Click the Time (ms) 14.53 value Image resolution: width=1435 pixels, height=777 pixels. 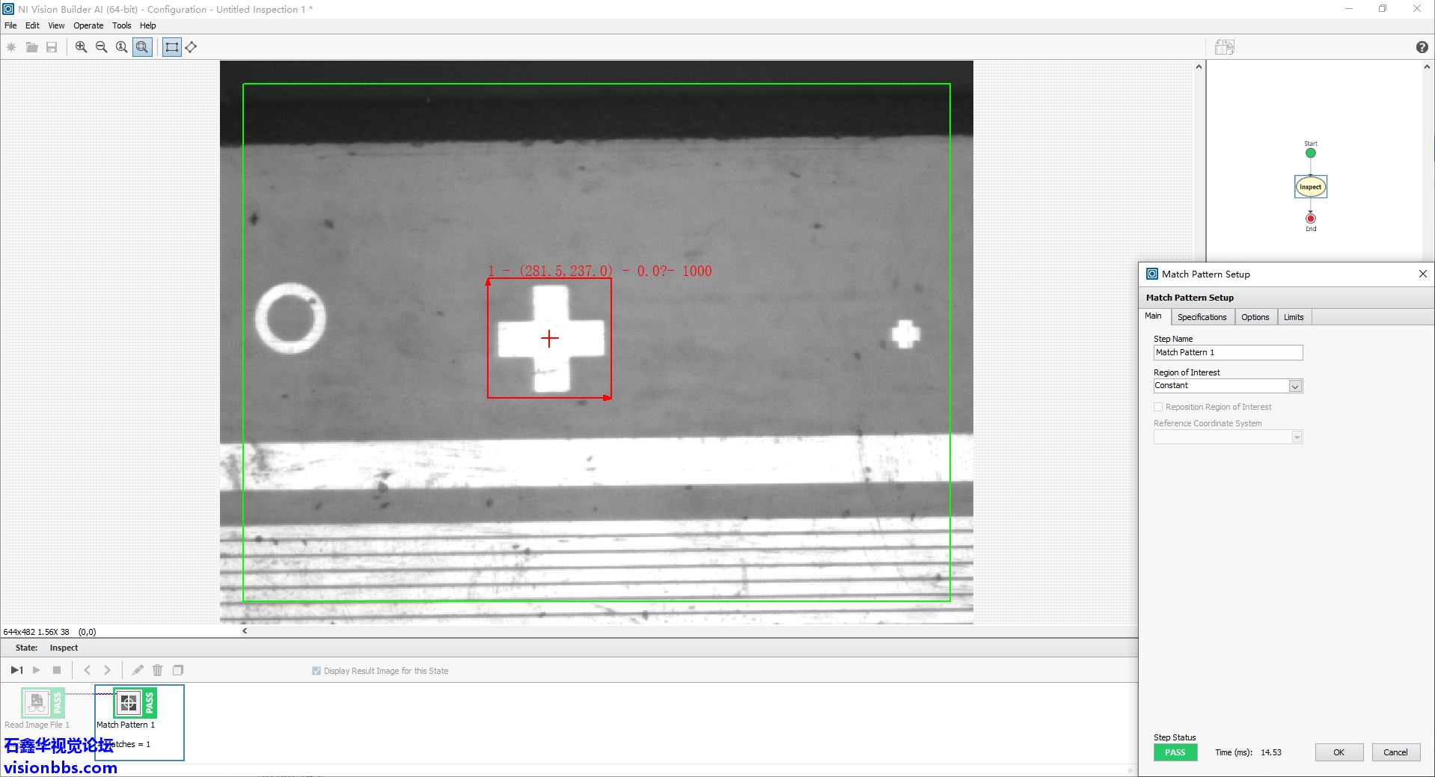pos(1271,752)
